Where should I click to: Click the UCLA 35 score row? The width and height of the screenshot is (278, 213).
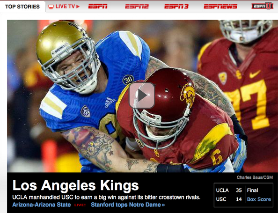coord(229,191)
